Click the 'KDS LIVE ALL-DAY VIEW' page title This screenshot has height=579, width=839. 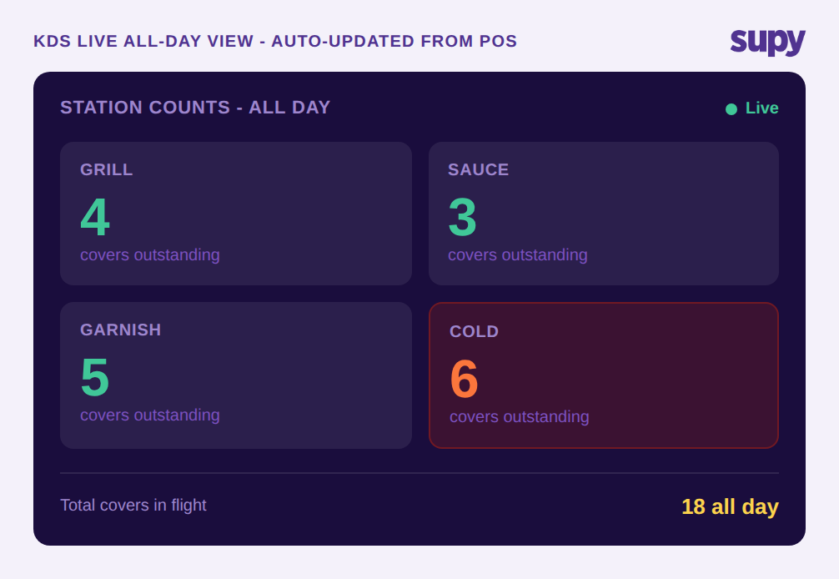click(275, 41)
